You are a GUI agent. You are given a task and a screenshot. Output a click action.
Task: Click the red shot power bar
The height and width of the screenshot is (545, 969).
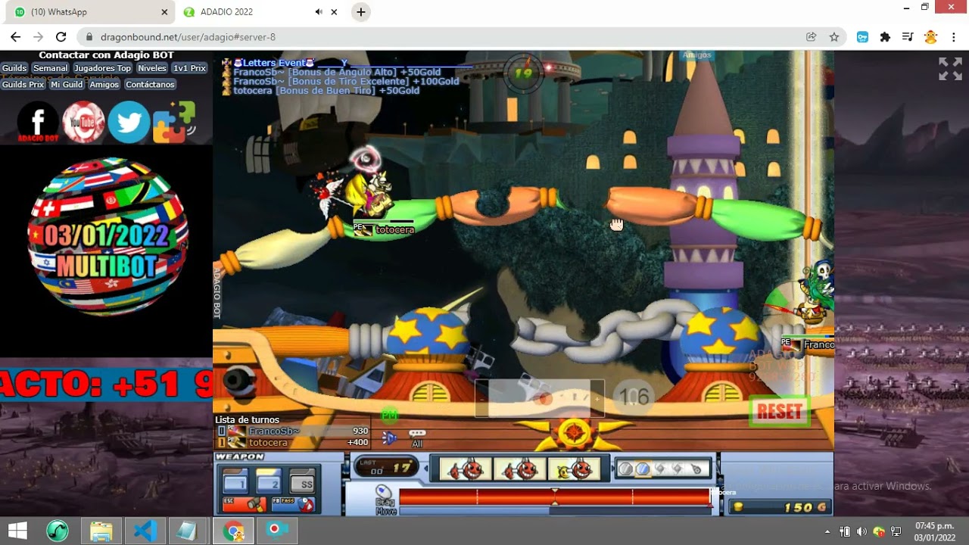point(555,497)
